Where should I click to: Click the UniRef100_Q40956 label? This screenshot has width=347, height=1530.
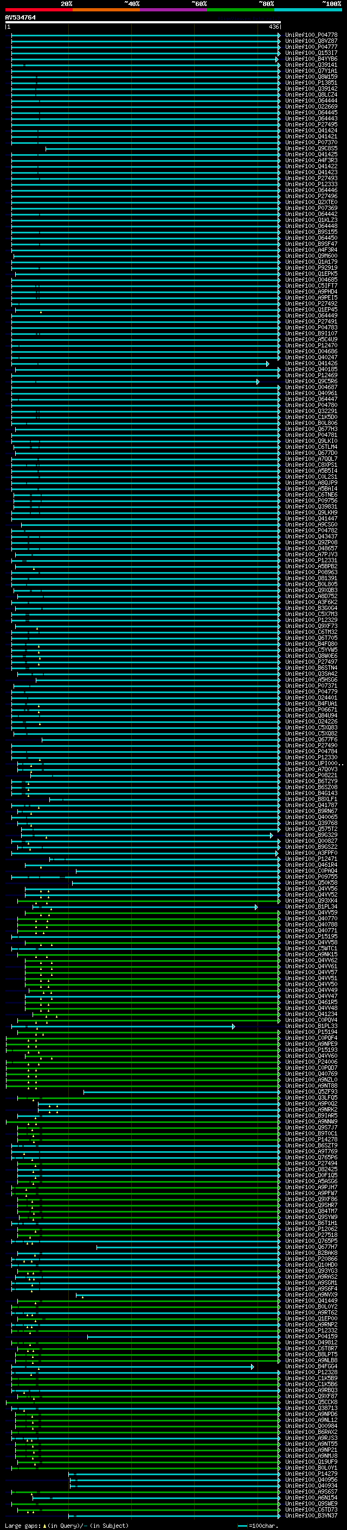pos(311,1480)
